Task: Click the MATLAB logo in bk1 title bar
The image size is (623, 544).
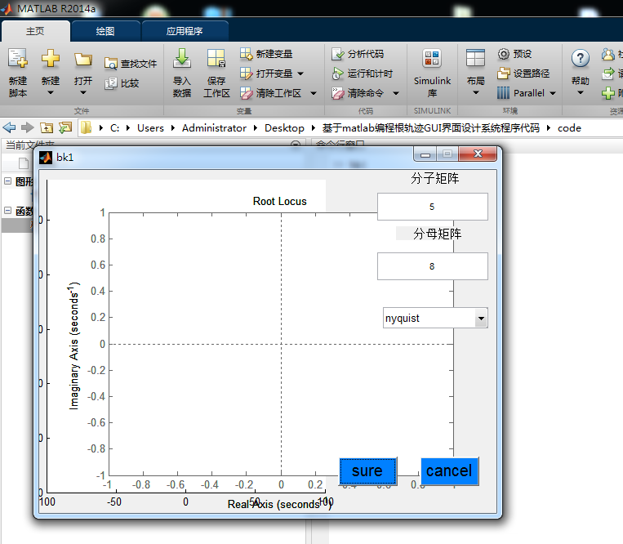Action: point(46,158)
